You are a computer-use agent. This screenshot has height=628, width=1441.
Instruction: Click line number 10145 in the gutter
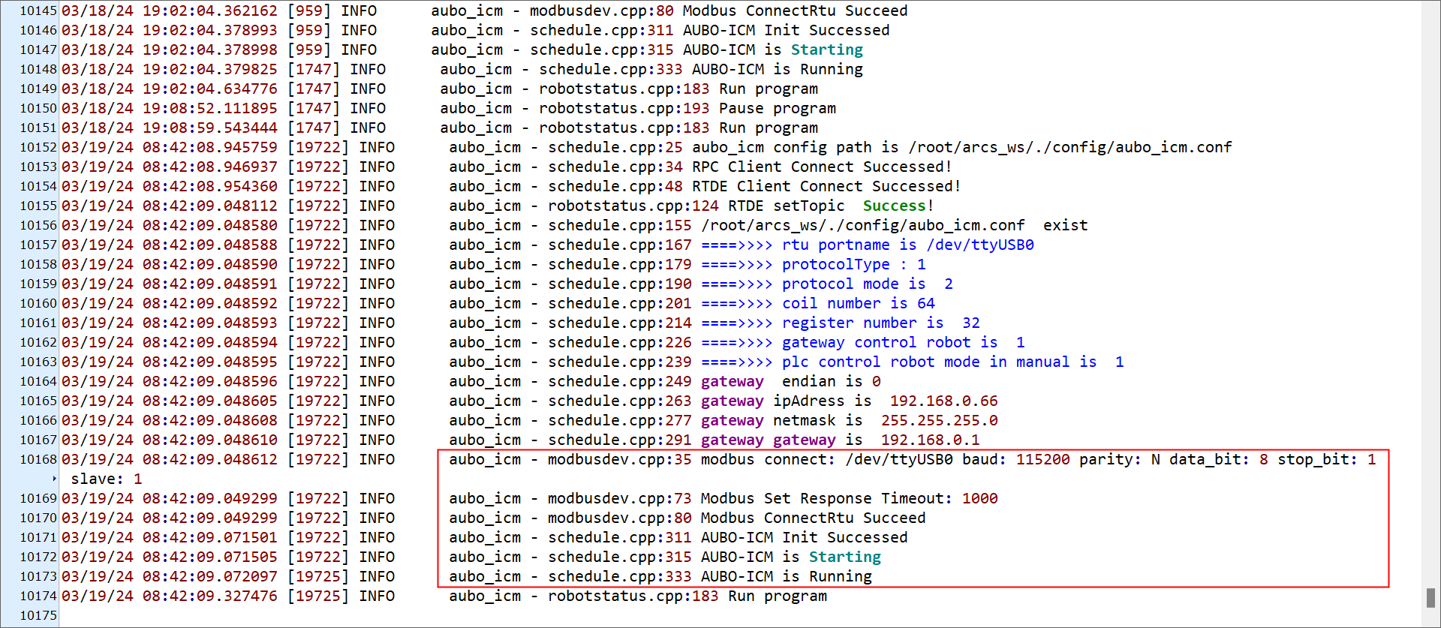tap(38, 11)
